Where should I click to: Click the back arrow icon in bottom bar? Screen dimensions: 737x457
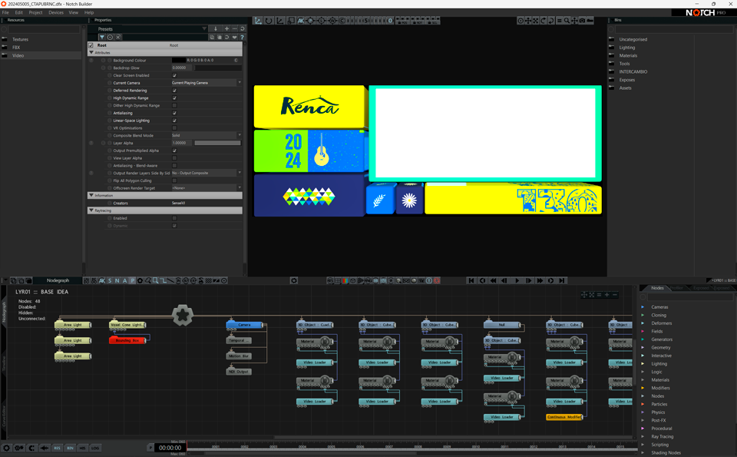(x=45, y=448)
